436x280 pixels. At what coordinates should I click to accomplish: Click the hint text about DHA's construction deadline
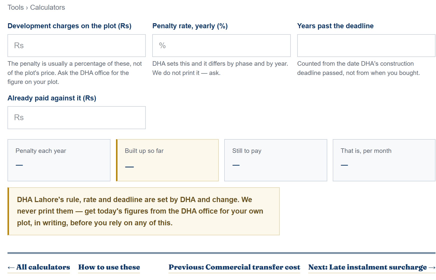(358, 68)
